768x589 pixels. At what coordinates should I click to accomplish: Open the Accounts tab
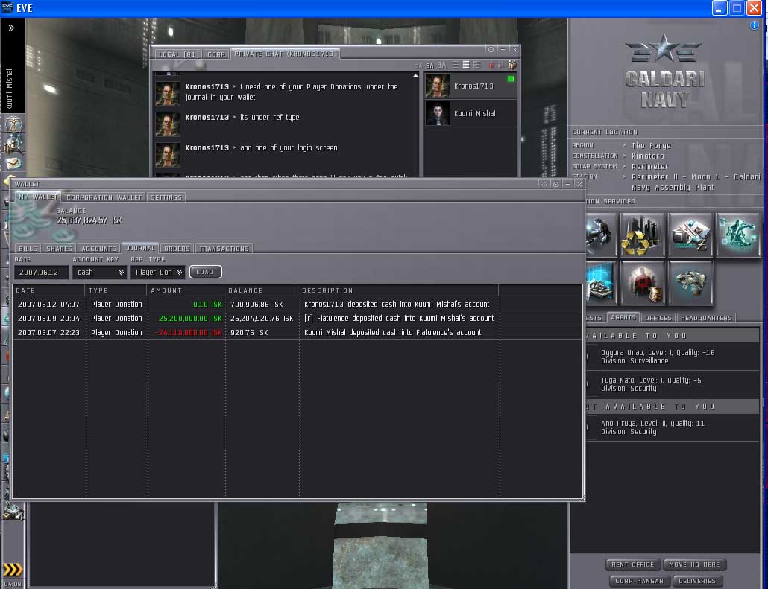coord(98,249)
